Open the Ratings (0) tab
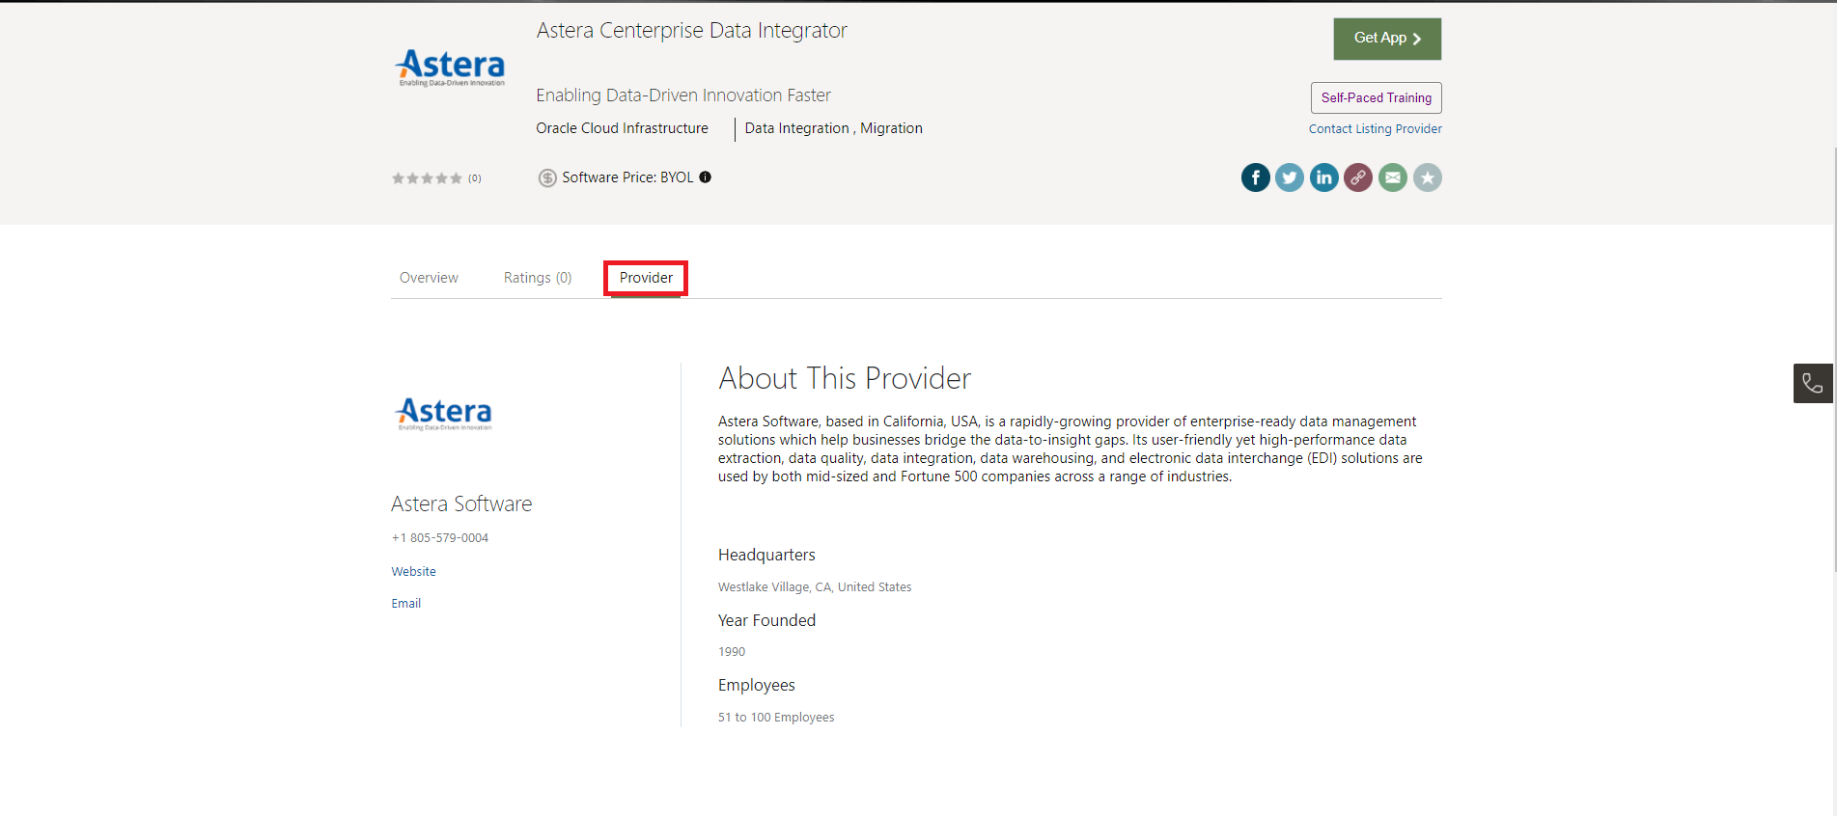 click(x=537, y=278)
